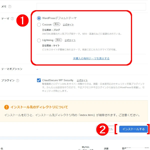Click the help icon beside プラグイン
The image size is (150, 150).
tap(17, 80)
